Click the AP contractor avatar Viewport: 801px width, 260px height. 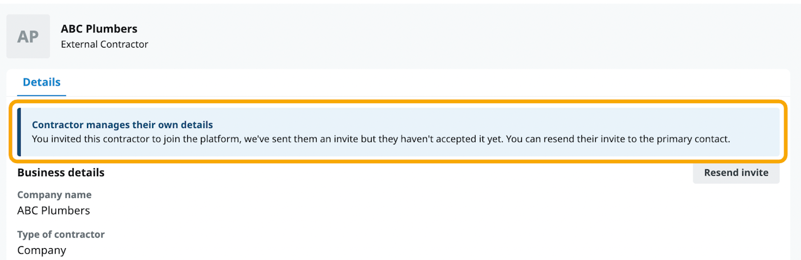[x=28, y=37]
